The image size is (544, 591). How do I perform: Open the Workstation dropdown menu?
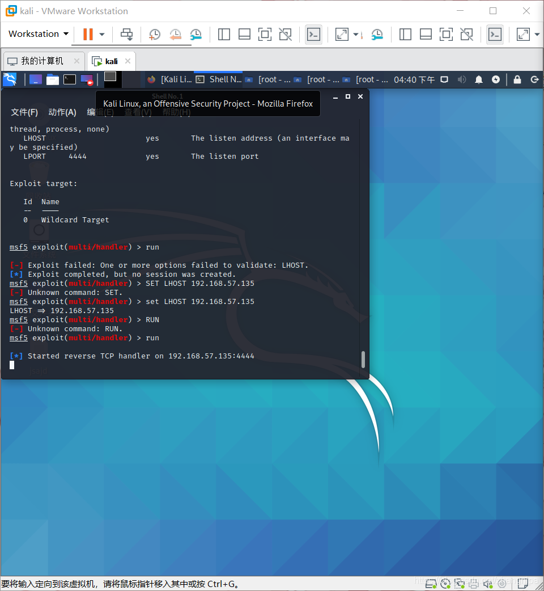click(39, 34)
